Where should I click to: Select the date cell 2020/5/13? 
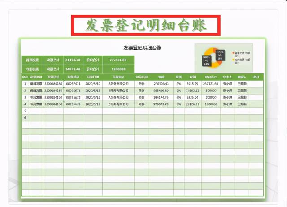click(93, 104)
